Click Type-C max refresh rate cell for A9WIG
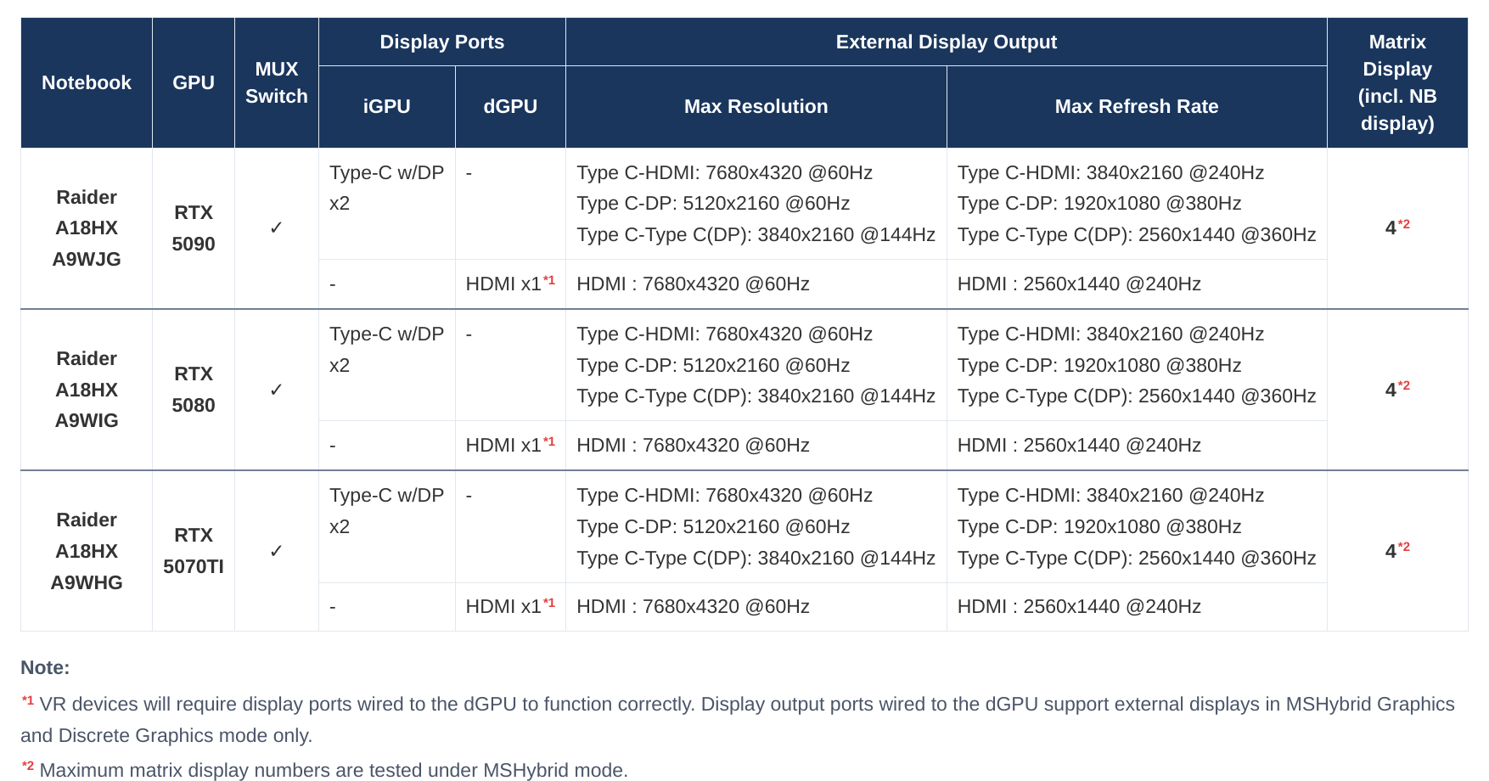 (x=1137, y=365)
